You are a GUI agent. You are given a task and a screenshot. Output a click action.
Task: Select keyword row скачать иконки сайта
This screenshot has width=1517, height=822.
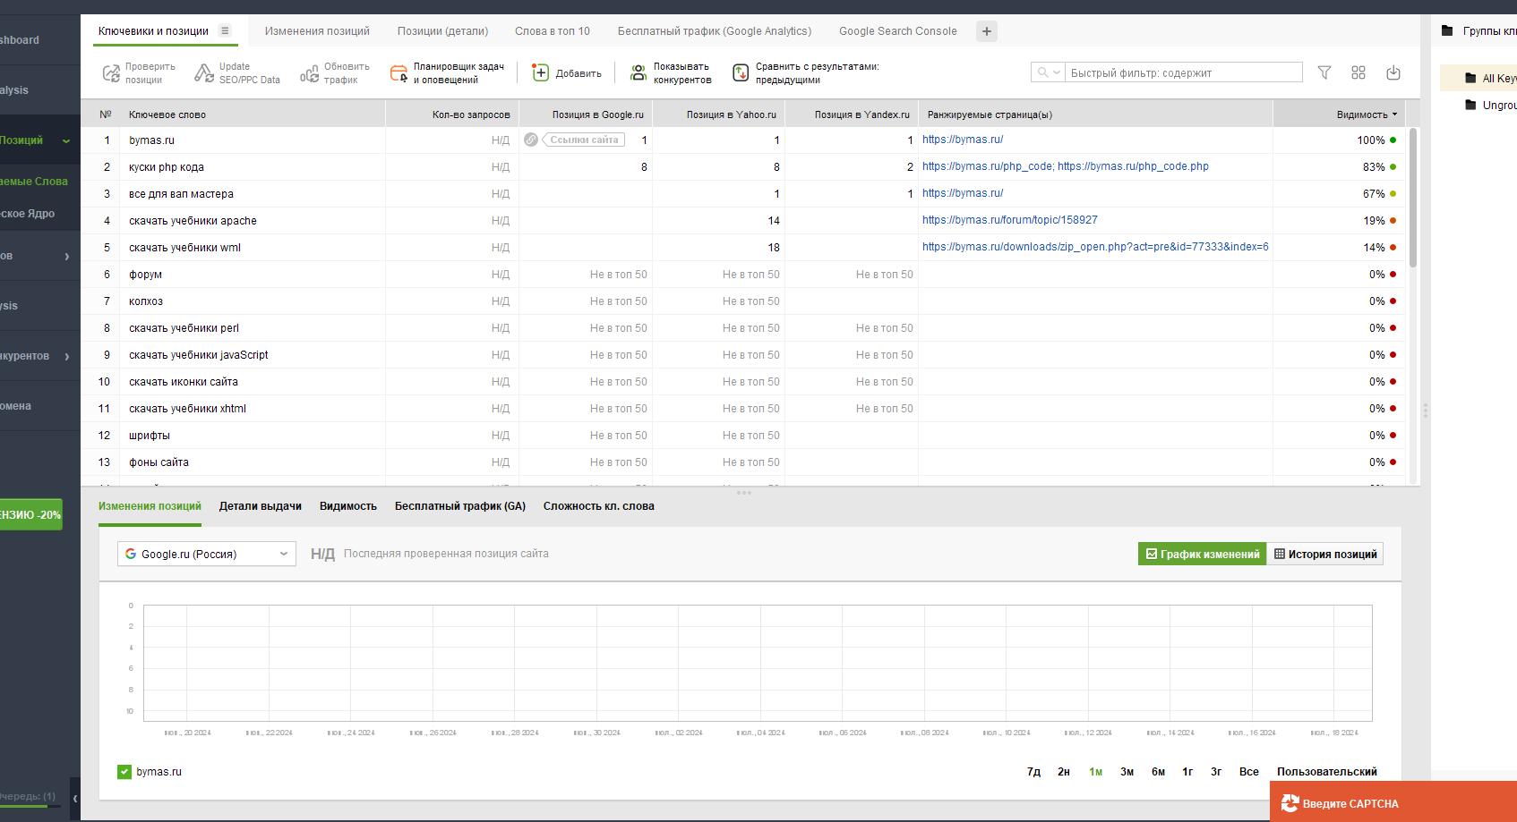coord(743,382)
